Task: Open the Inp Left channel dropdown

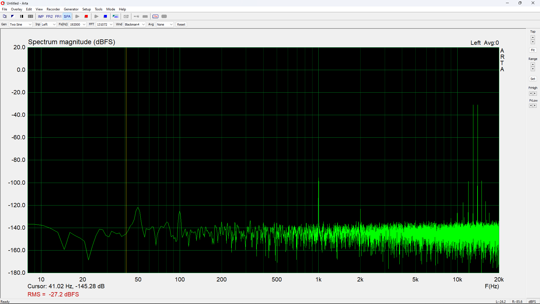Action: [x=49, y=24]
